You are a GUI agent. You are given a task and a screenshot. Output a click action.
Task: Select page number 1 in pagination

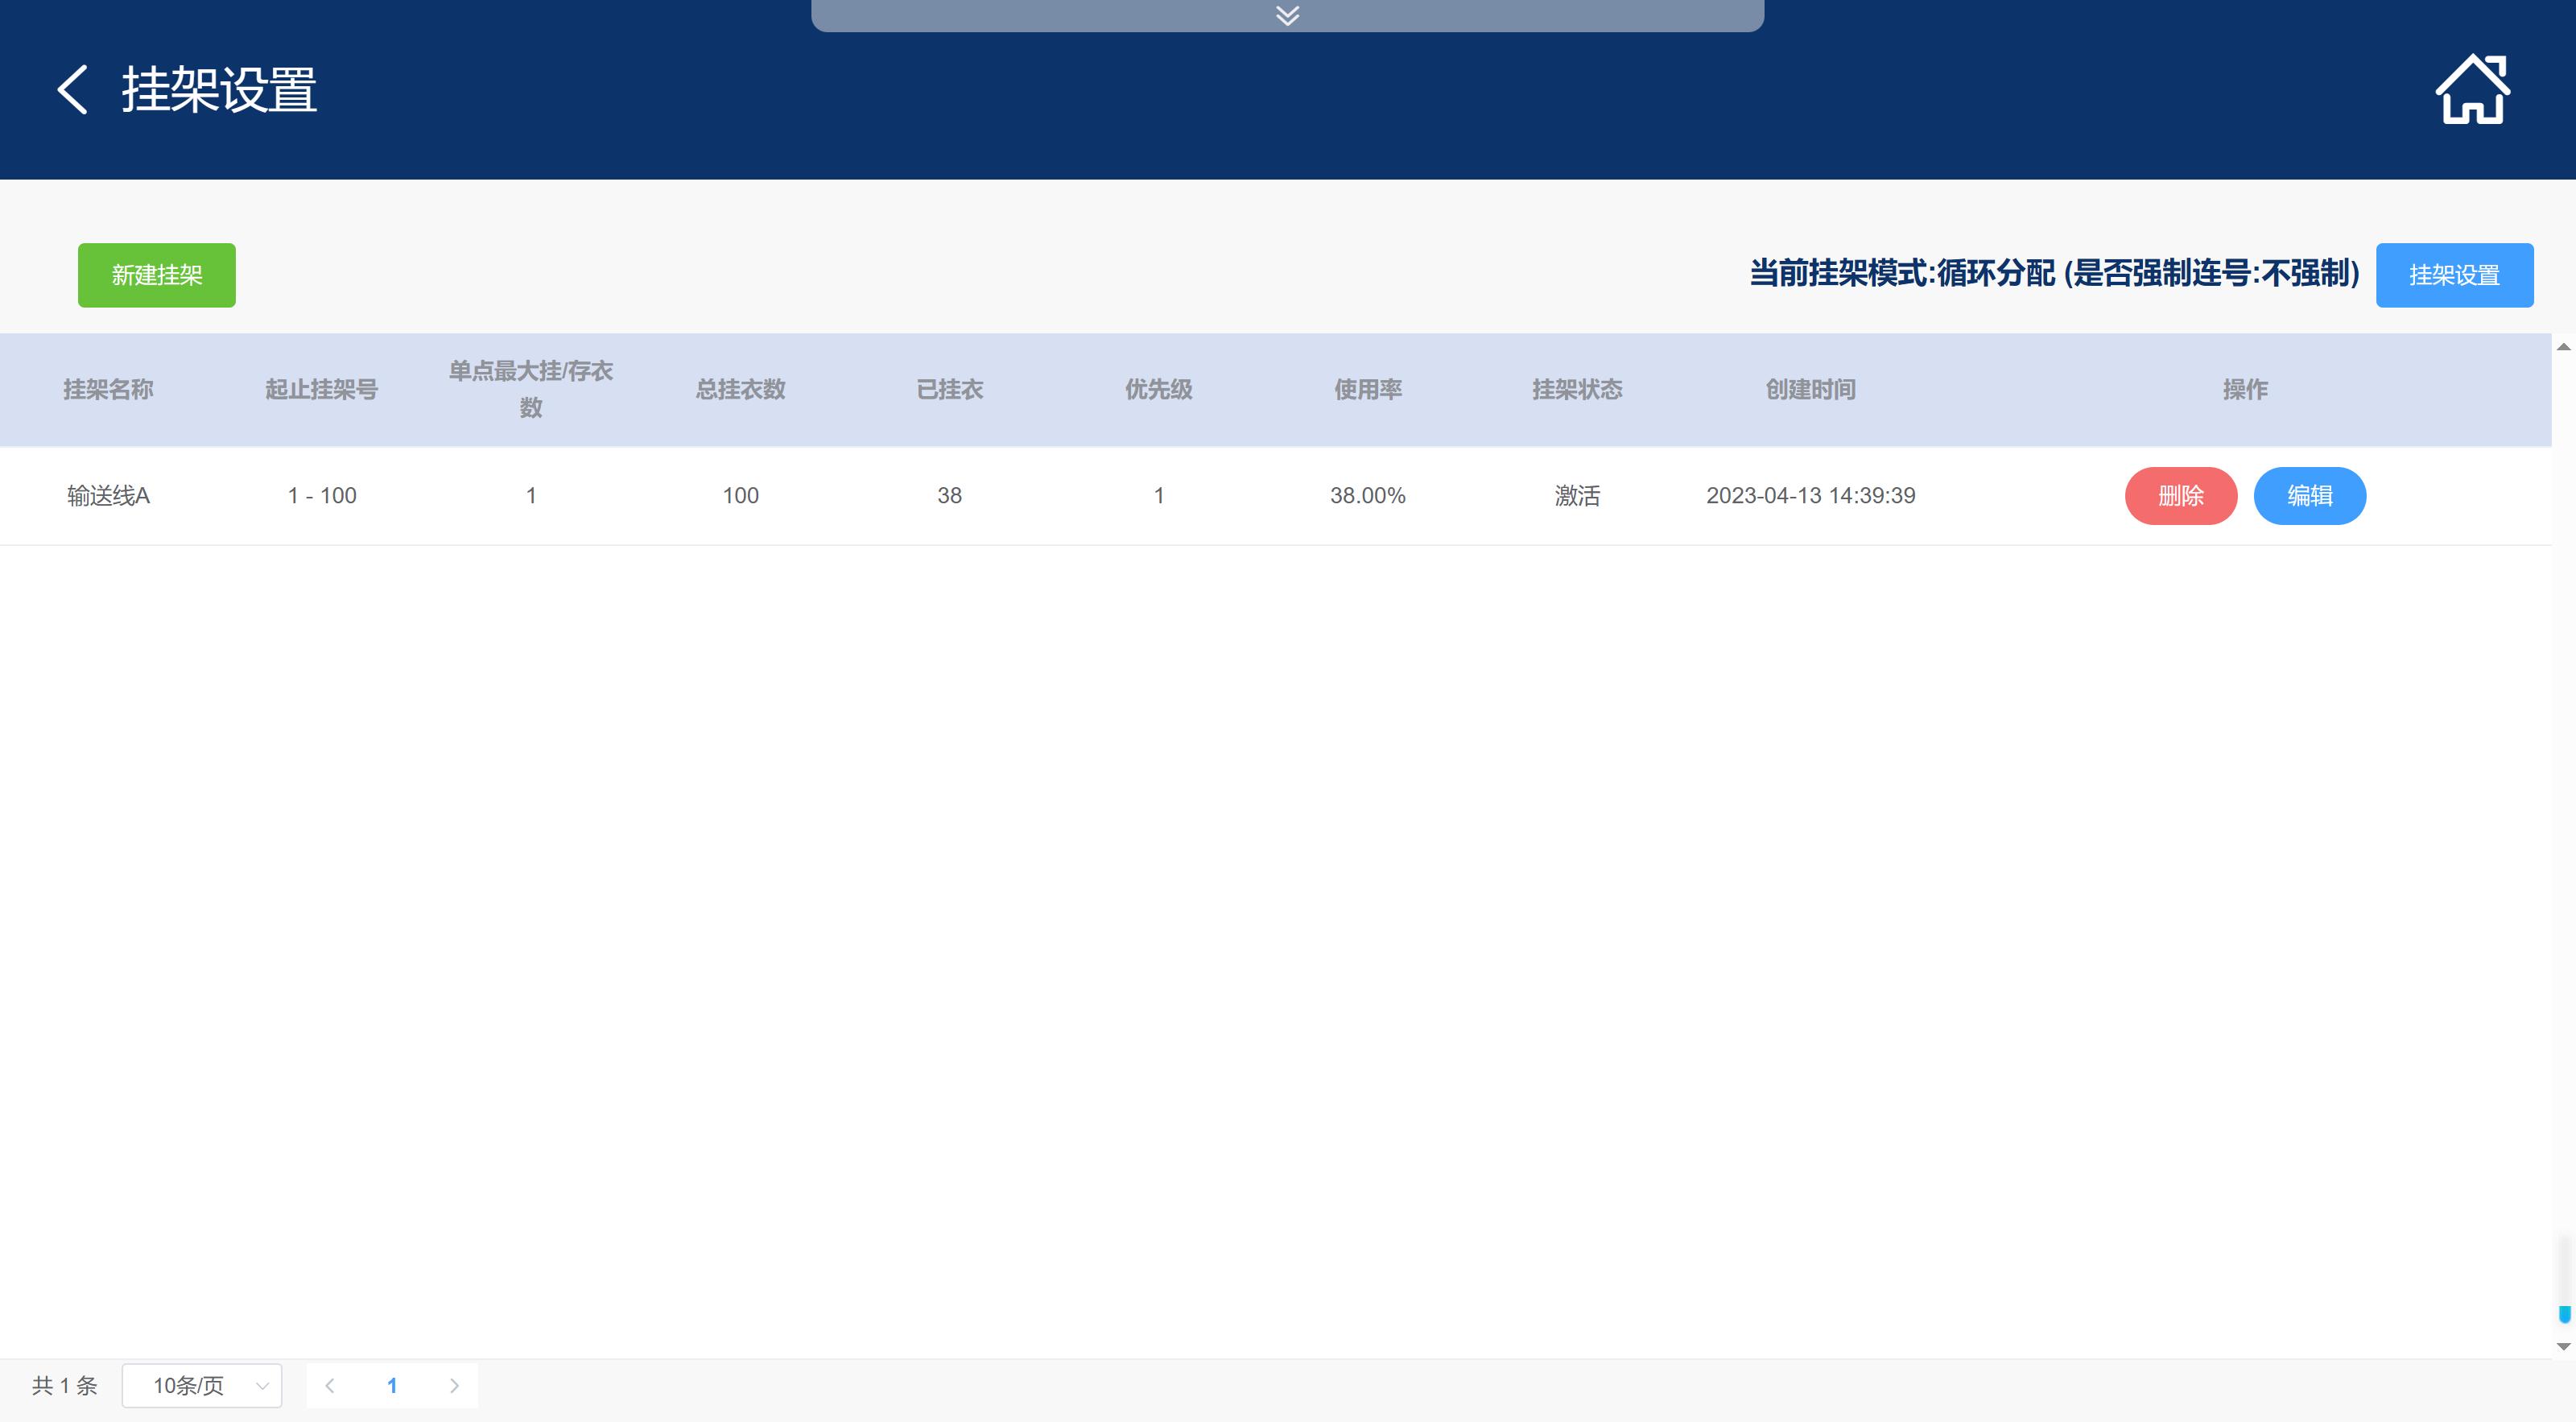pyautogui.click(x=392, y=1385)
